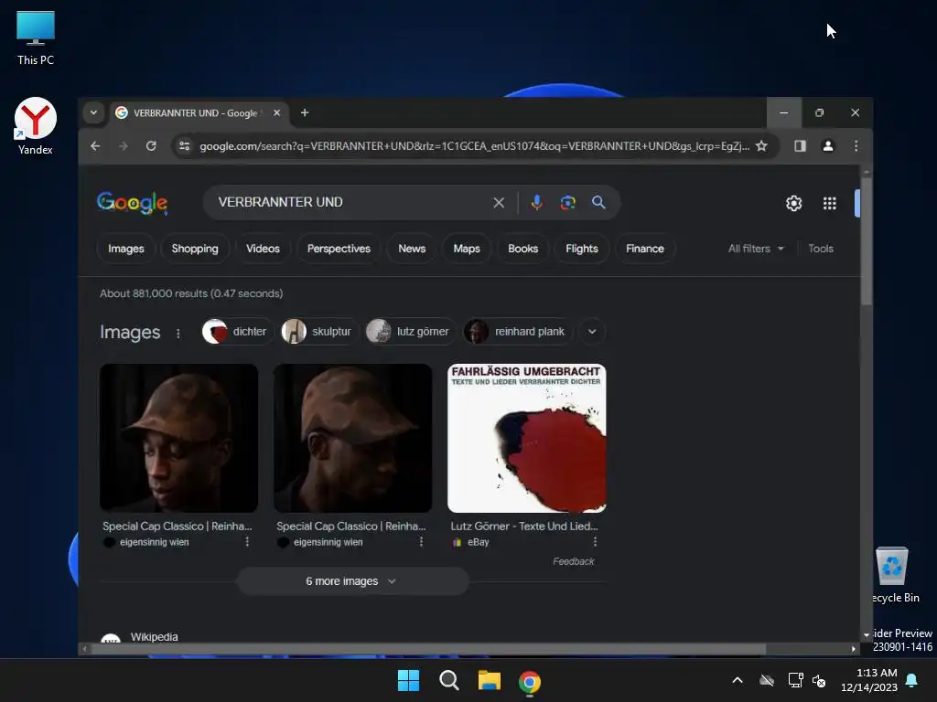937x702 pixels.
Task: Open Wikipedia search result
Action: [x=154, y=636]
